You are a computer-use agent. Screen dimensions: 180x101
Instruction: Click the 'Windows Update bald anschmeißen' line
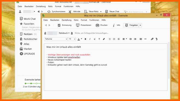[x=63, y=57]
